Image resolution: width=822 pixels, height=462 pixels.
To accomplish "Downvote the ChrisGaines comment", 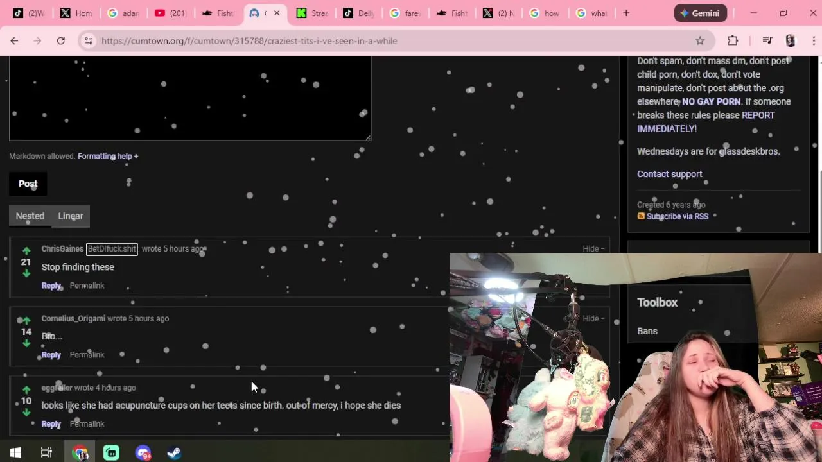I will [26, 273].
